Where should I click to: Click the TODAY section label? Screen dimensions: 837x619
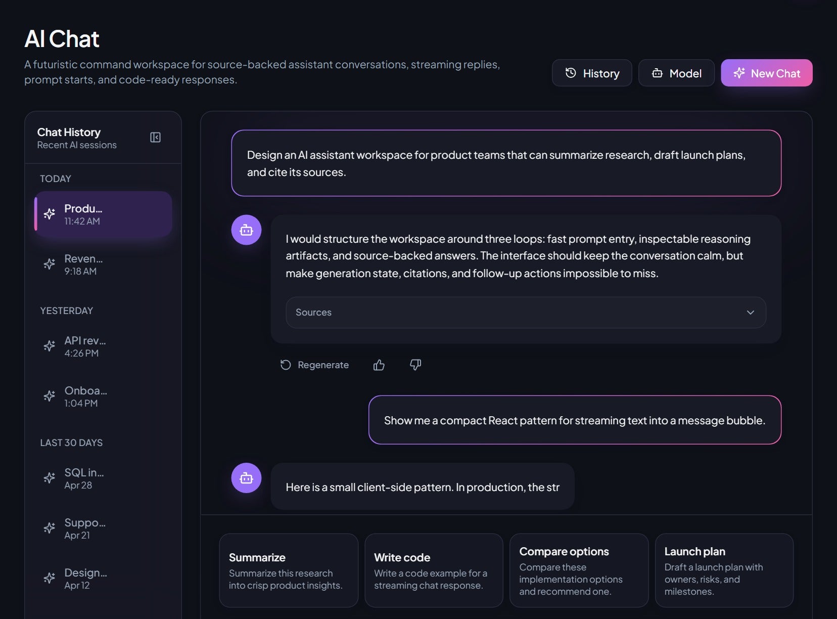coord(56,179)
